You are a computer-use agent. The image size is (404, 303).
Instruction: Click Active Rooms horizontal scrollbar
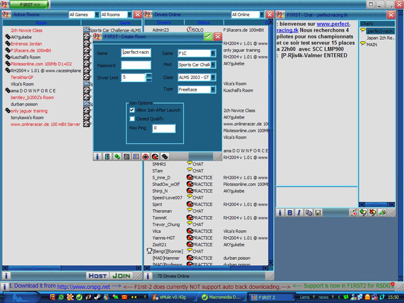point(72,268)
